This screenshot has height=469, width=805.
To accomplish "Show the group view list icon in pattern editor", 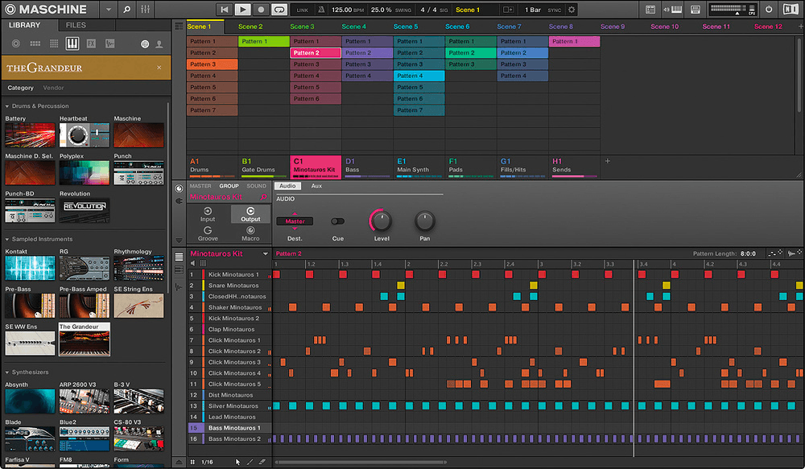I will (x=179, y=257).
